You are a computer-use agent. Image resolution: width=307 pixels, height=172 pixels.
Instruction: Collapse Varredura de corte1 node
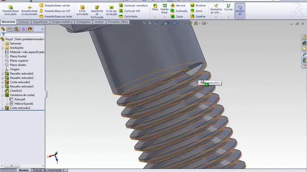pos(2,95)
